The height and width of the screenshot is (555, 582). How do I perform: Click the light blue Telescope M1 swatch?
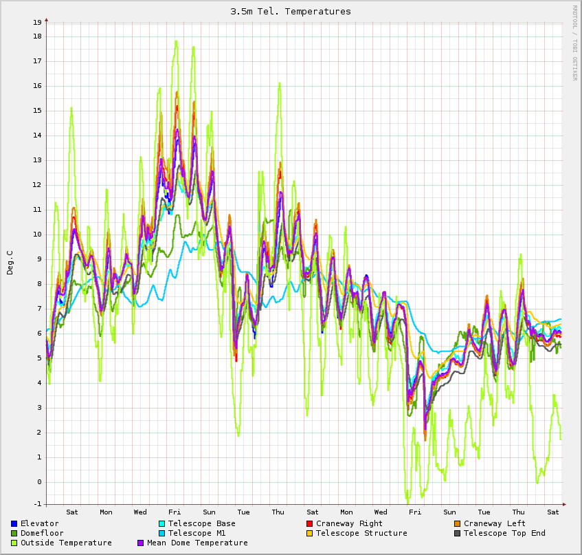161,534
